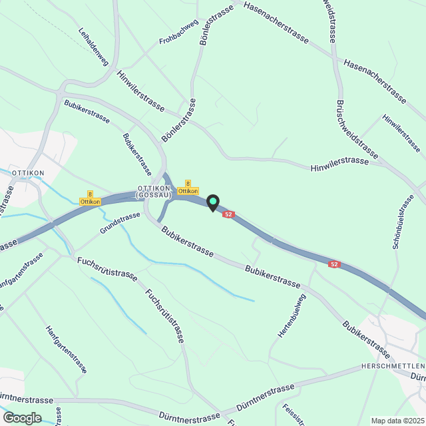426x426 pixels.
Task: Click the Hanfgartenstrasse label at lower left
Action: point(66,349)
